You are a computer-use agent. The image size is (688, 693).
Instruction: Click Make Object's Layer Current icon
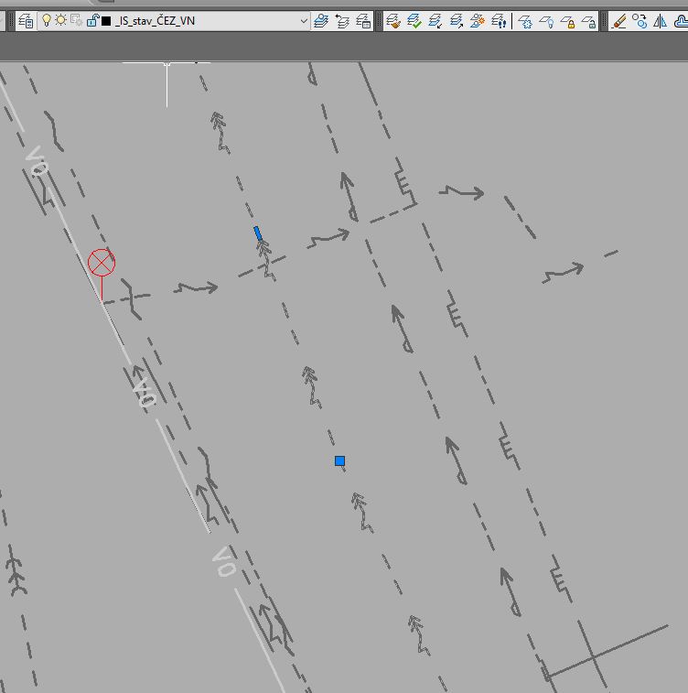pyautogui.click(x=321, y=21)
